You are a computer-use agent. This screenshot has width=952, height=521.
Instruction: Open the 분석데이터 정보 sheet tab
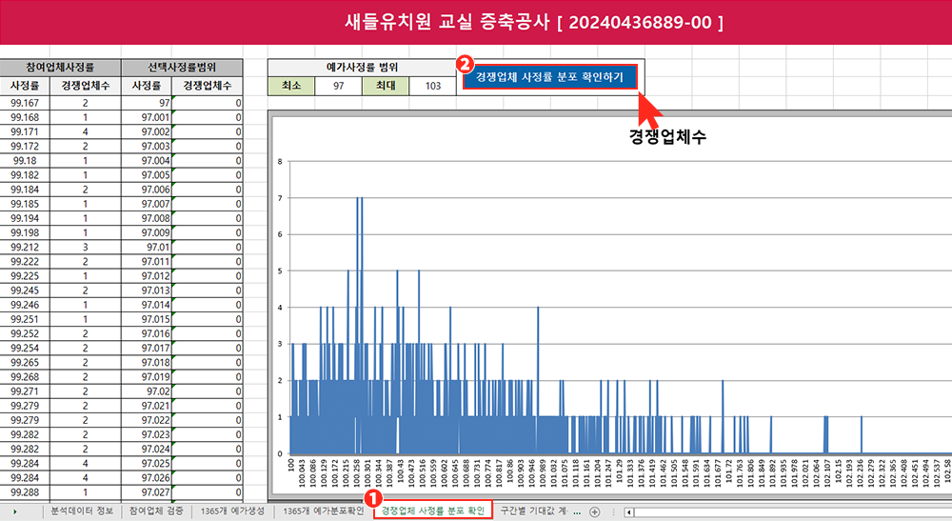click(81, 511)
